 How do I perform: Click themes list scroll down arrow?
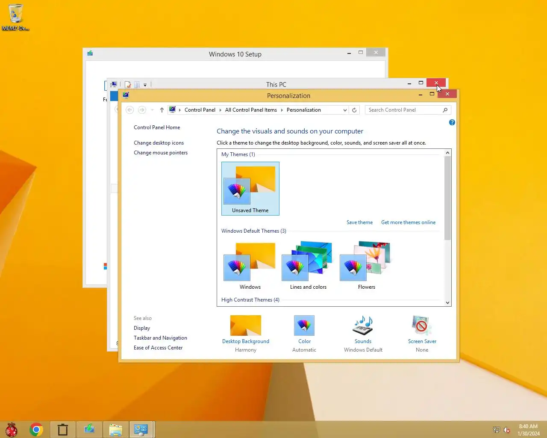point(447,303)
